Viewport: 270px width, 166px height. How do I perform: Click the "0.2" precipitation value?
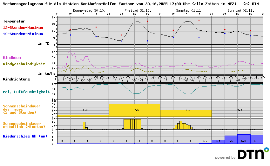tap(205, 141)
